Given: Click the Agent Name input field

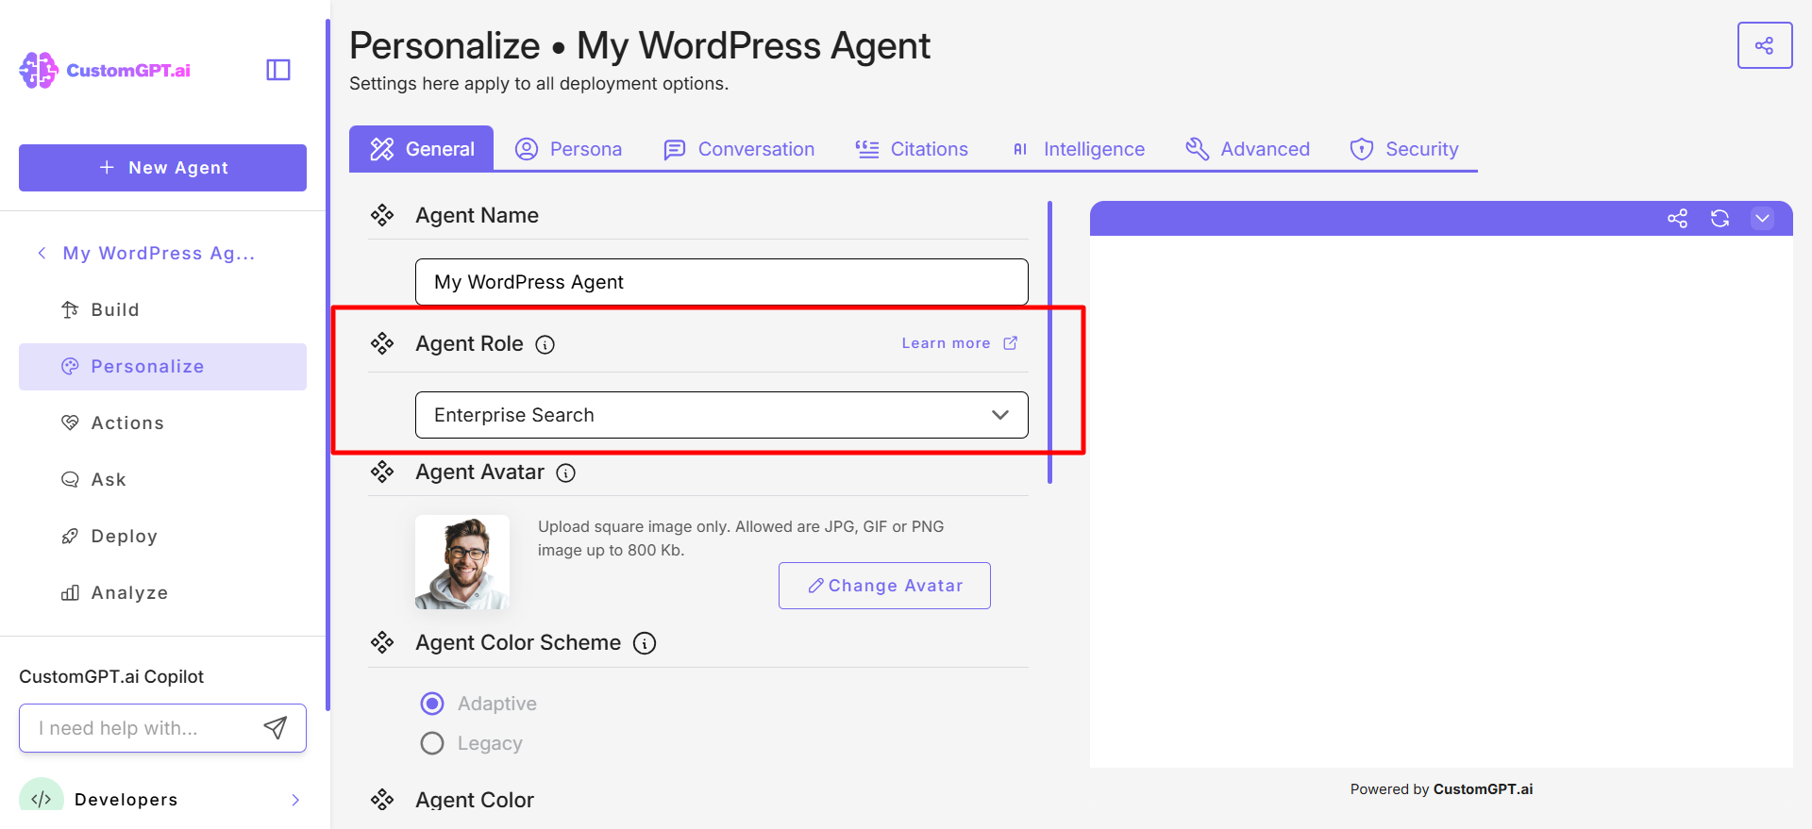Looking at the screenshot, I should coord(722,282).
